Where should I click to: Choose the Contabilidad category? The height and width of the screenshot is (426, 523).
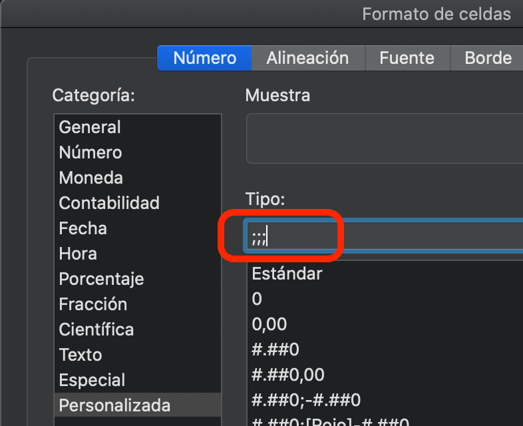138,203
